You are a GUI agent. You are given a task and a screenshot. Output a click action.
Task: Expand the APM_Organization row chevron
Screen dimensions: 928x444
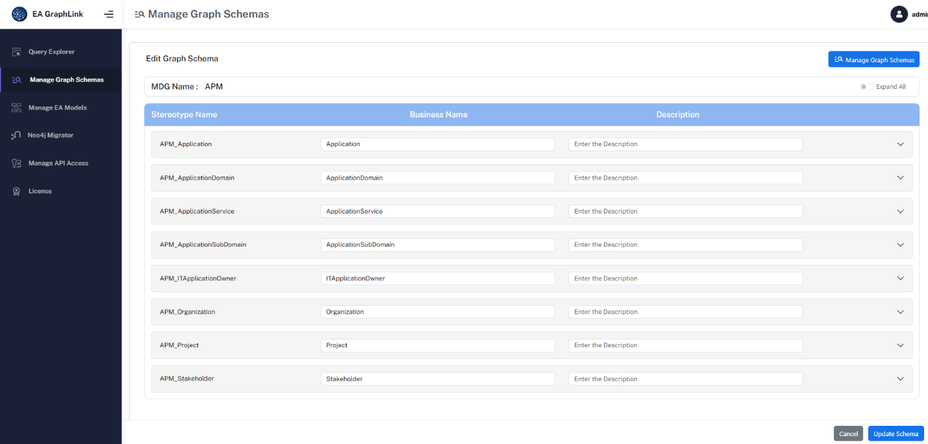tap(900, 312)
